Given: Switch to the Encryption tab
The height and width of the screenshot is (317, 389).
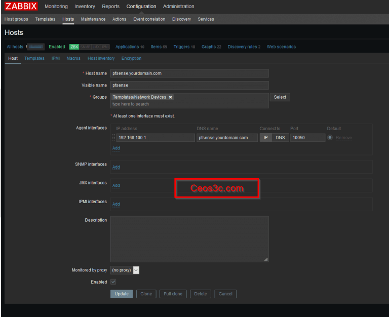Looking at the screenshot, I should pos(132,58).
